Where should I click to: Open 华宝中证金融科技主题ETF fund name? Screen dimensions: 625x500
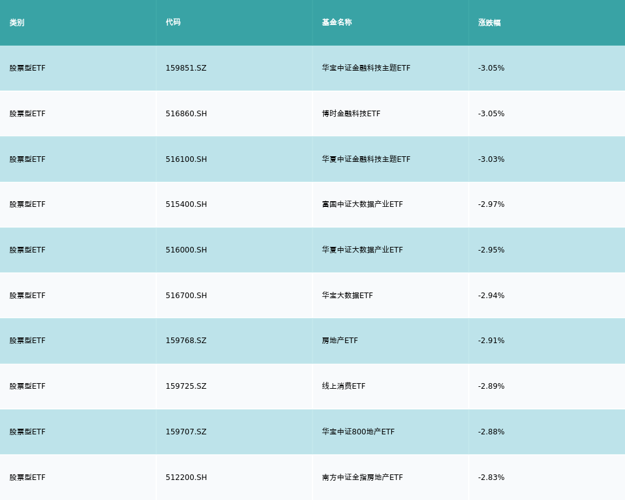pyautogui.click(x=366, y=68)
